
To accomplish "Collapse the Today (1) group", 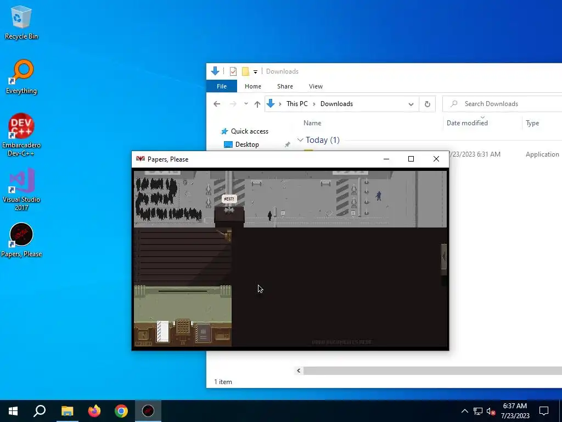I will click(300, 140).
